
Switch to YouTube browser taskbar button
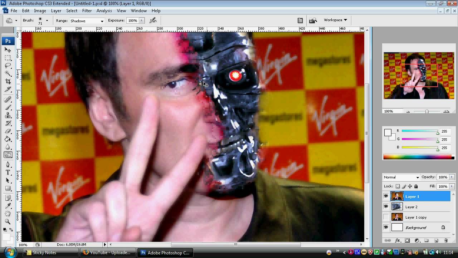coord(109,253)
